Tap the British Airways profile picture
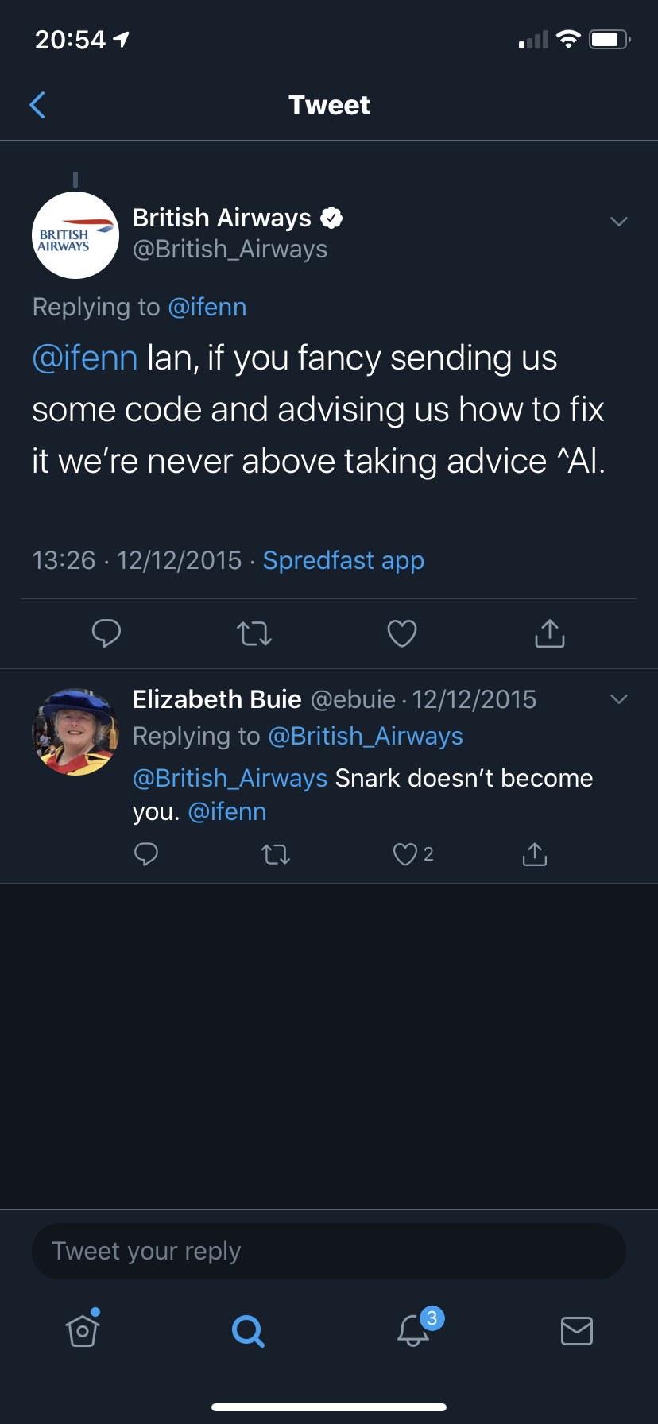The image size is (658, 1424). click(x=75, y=235)
